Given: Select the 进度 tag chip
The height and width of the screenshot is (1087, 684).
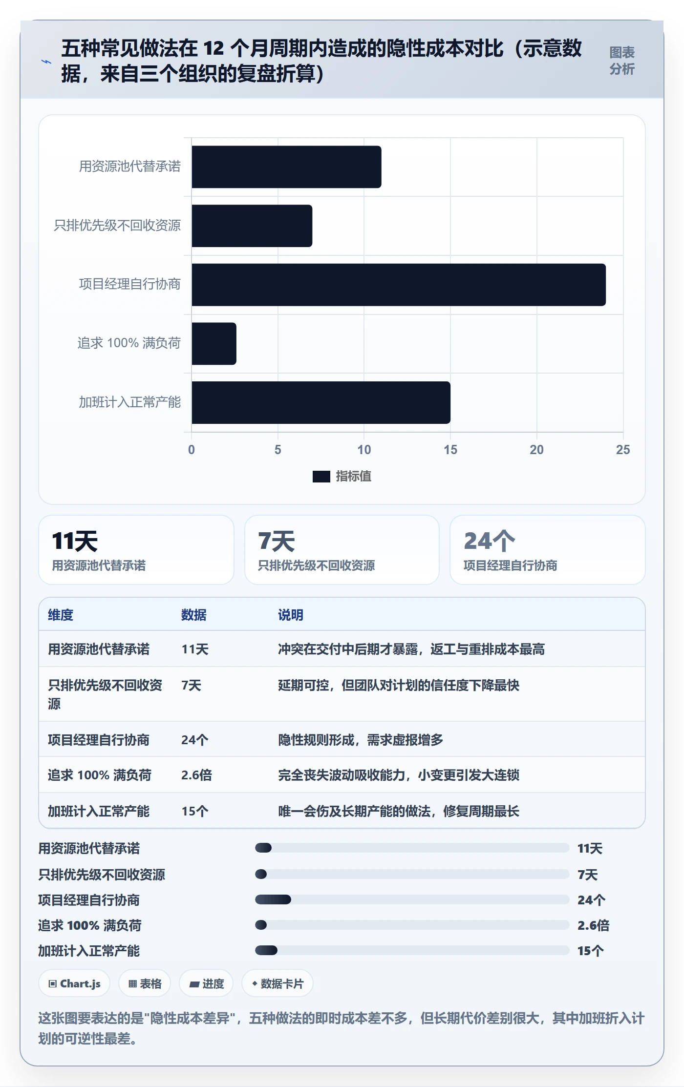Looking at the screenshot, I should [x=206, y=983].
